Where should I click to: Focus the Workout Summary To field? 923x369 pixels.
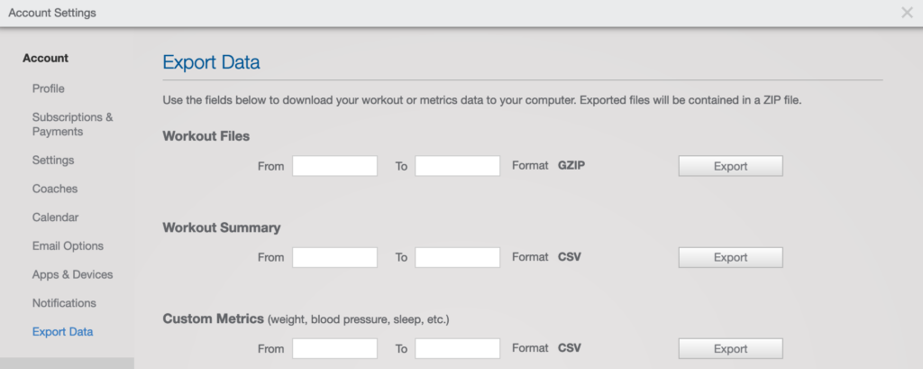tap(457, 258)
